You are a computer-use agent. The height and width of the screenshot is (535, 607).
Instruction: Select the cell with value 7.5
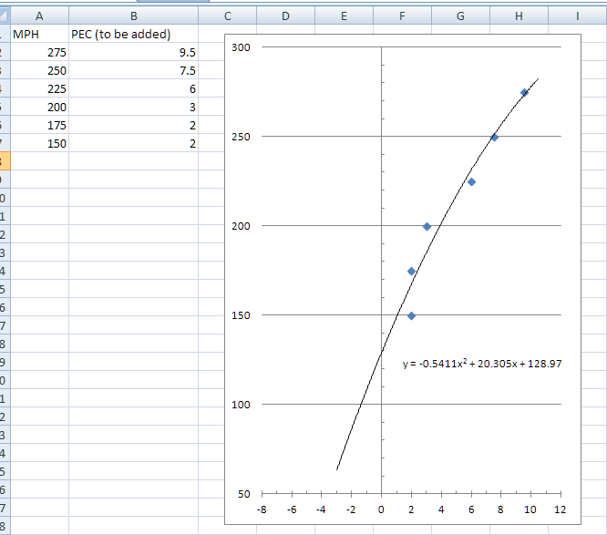[x=134, y=70]
